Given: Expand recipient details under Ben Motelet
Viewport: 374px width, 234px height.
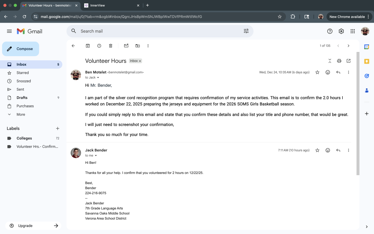Looking at the screenshot, I should (98, 78).
